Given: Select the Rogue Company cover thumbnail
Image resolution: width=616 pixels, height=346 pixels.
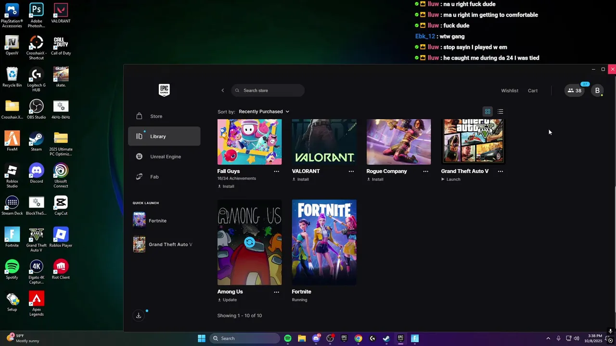Looking at the screenshot, I should coord(398,142).
